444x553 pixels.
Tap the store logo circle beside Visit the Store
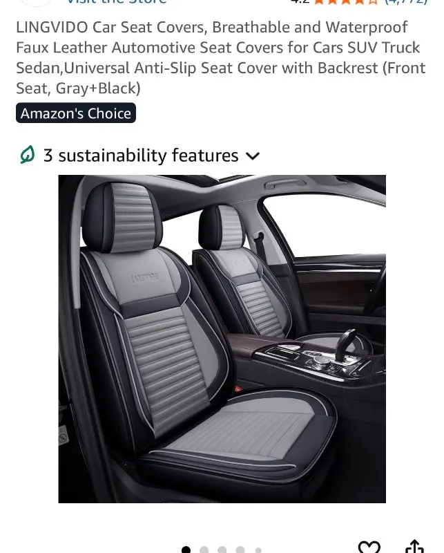pyautogui.click(x=35, y=3)
